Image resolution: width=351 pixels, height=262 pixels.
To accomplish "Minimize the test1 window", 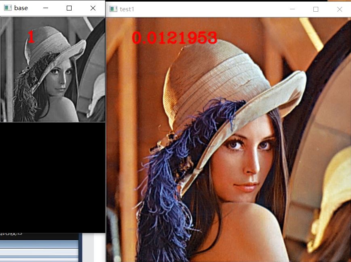I will pyautogui.click(x=292, y=9).
